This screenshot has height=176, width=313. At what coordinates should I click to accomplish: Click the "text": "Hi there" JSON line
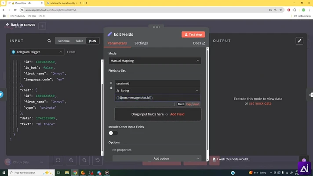[x=37, y=124]
